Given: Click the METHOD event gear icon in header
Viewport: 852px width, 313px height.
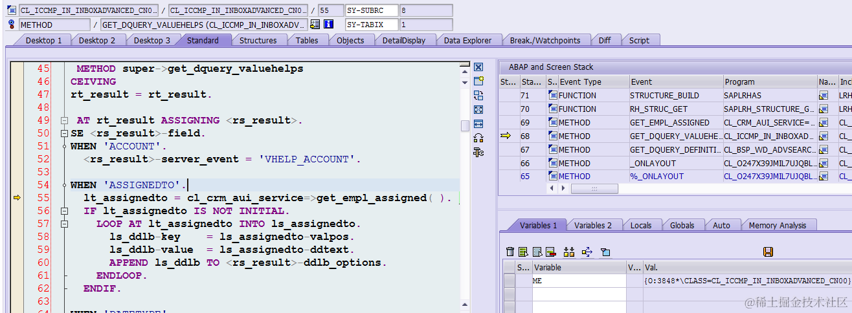Looking at the screenshot, I should (11, 25).
